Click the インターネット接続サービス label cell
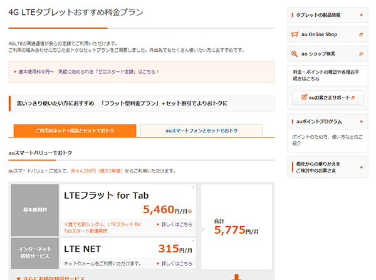 (35, 253)
